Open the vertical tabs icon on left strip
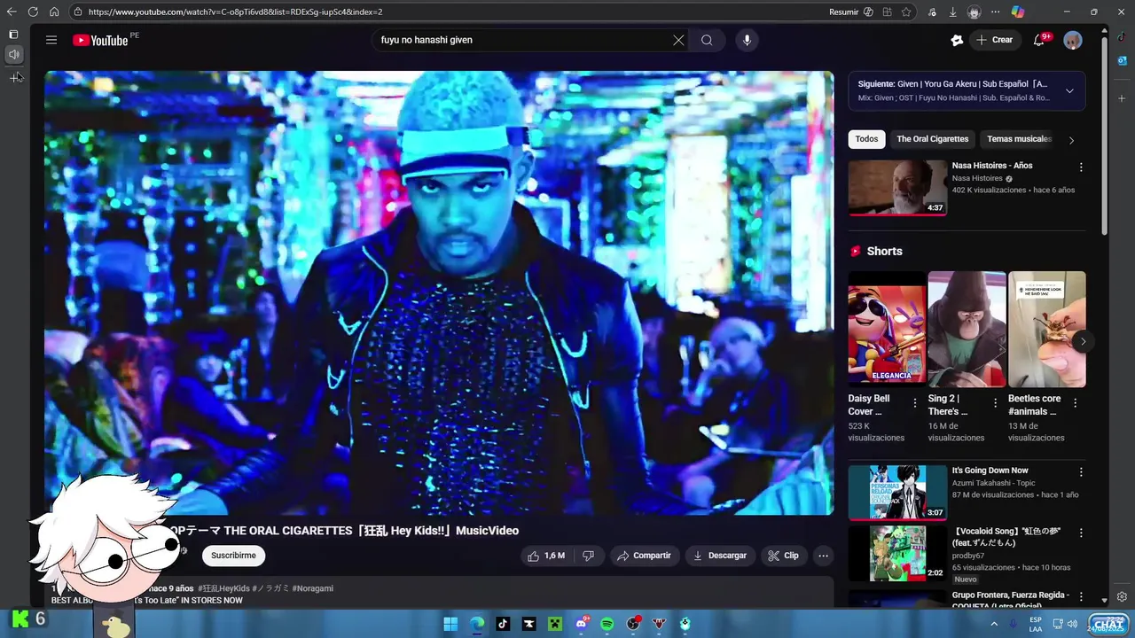Image resolution: width=1135 pixels, height=638 pixels. click(13, 35)
